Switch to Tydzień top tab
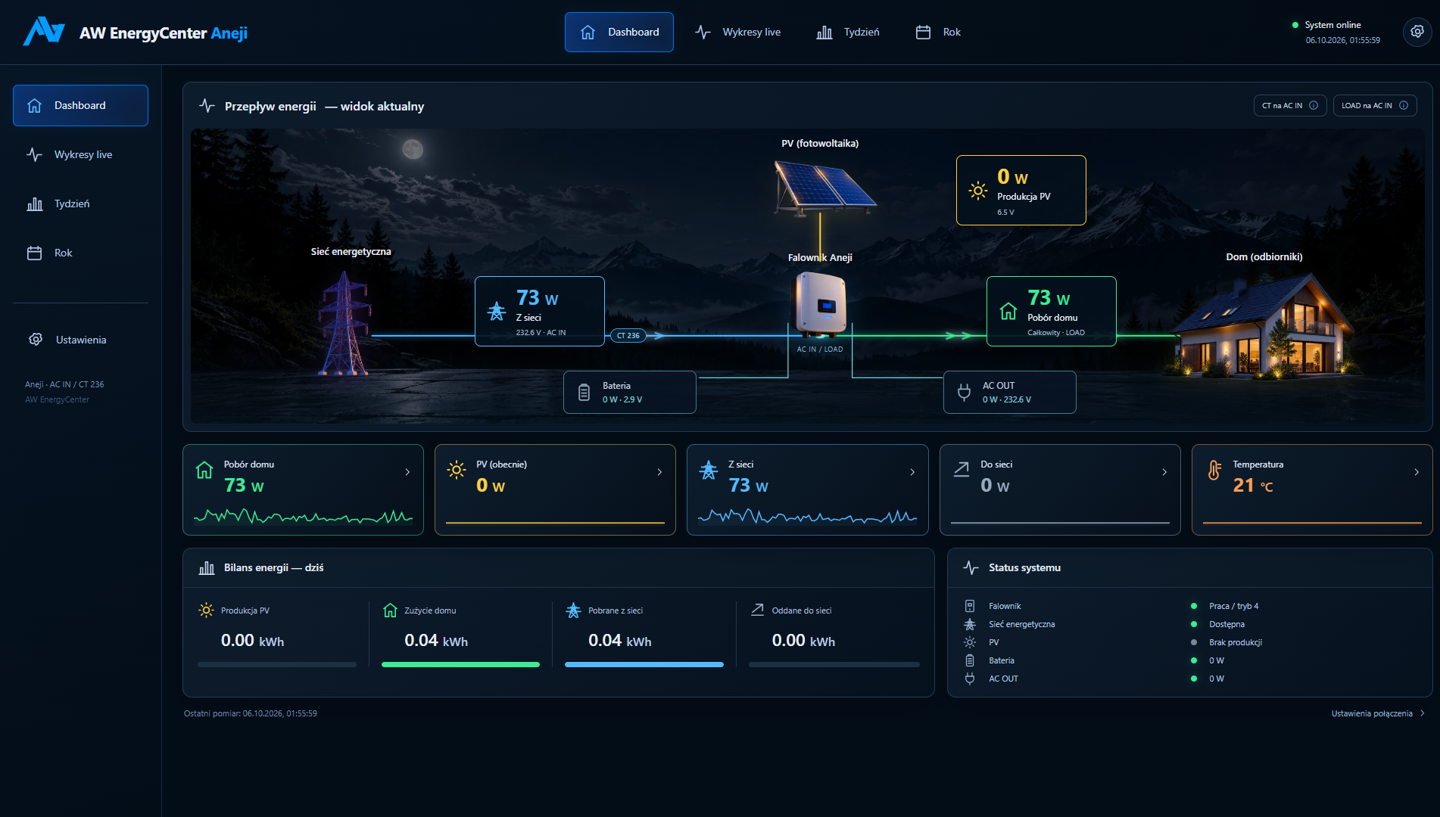 [848, 32]
